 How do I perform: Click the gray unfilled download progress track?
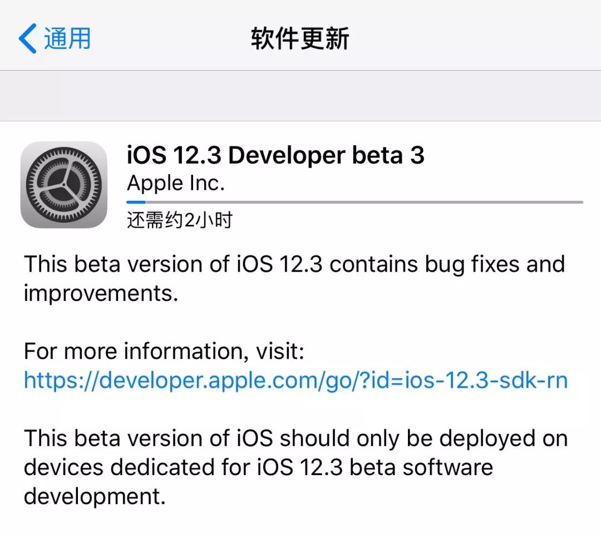click(362, 202)
